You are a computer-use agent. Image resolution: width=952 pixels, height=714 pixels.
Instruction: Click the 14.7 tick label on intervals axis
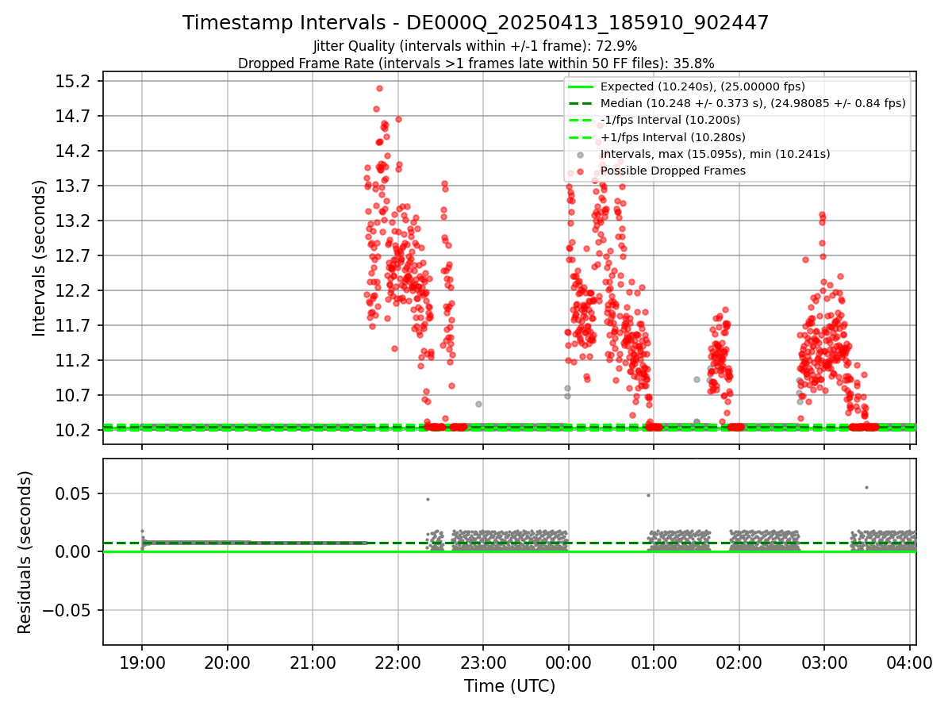75,117
